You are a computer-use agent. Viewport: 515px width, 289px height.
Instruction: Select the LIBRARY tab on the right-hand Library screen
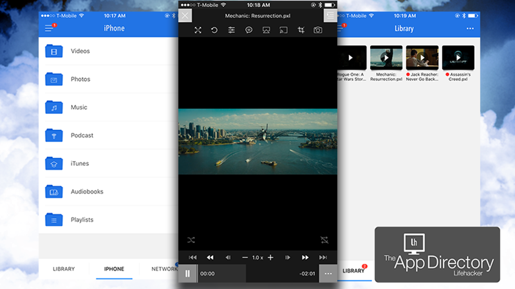(x=353, y=271)
